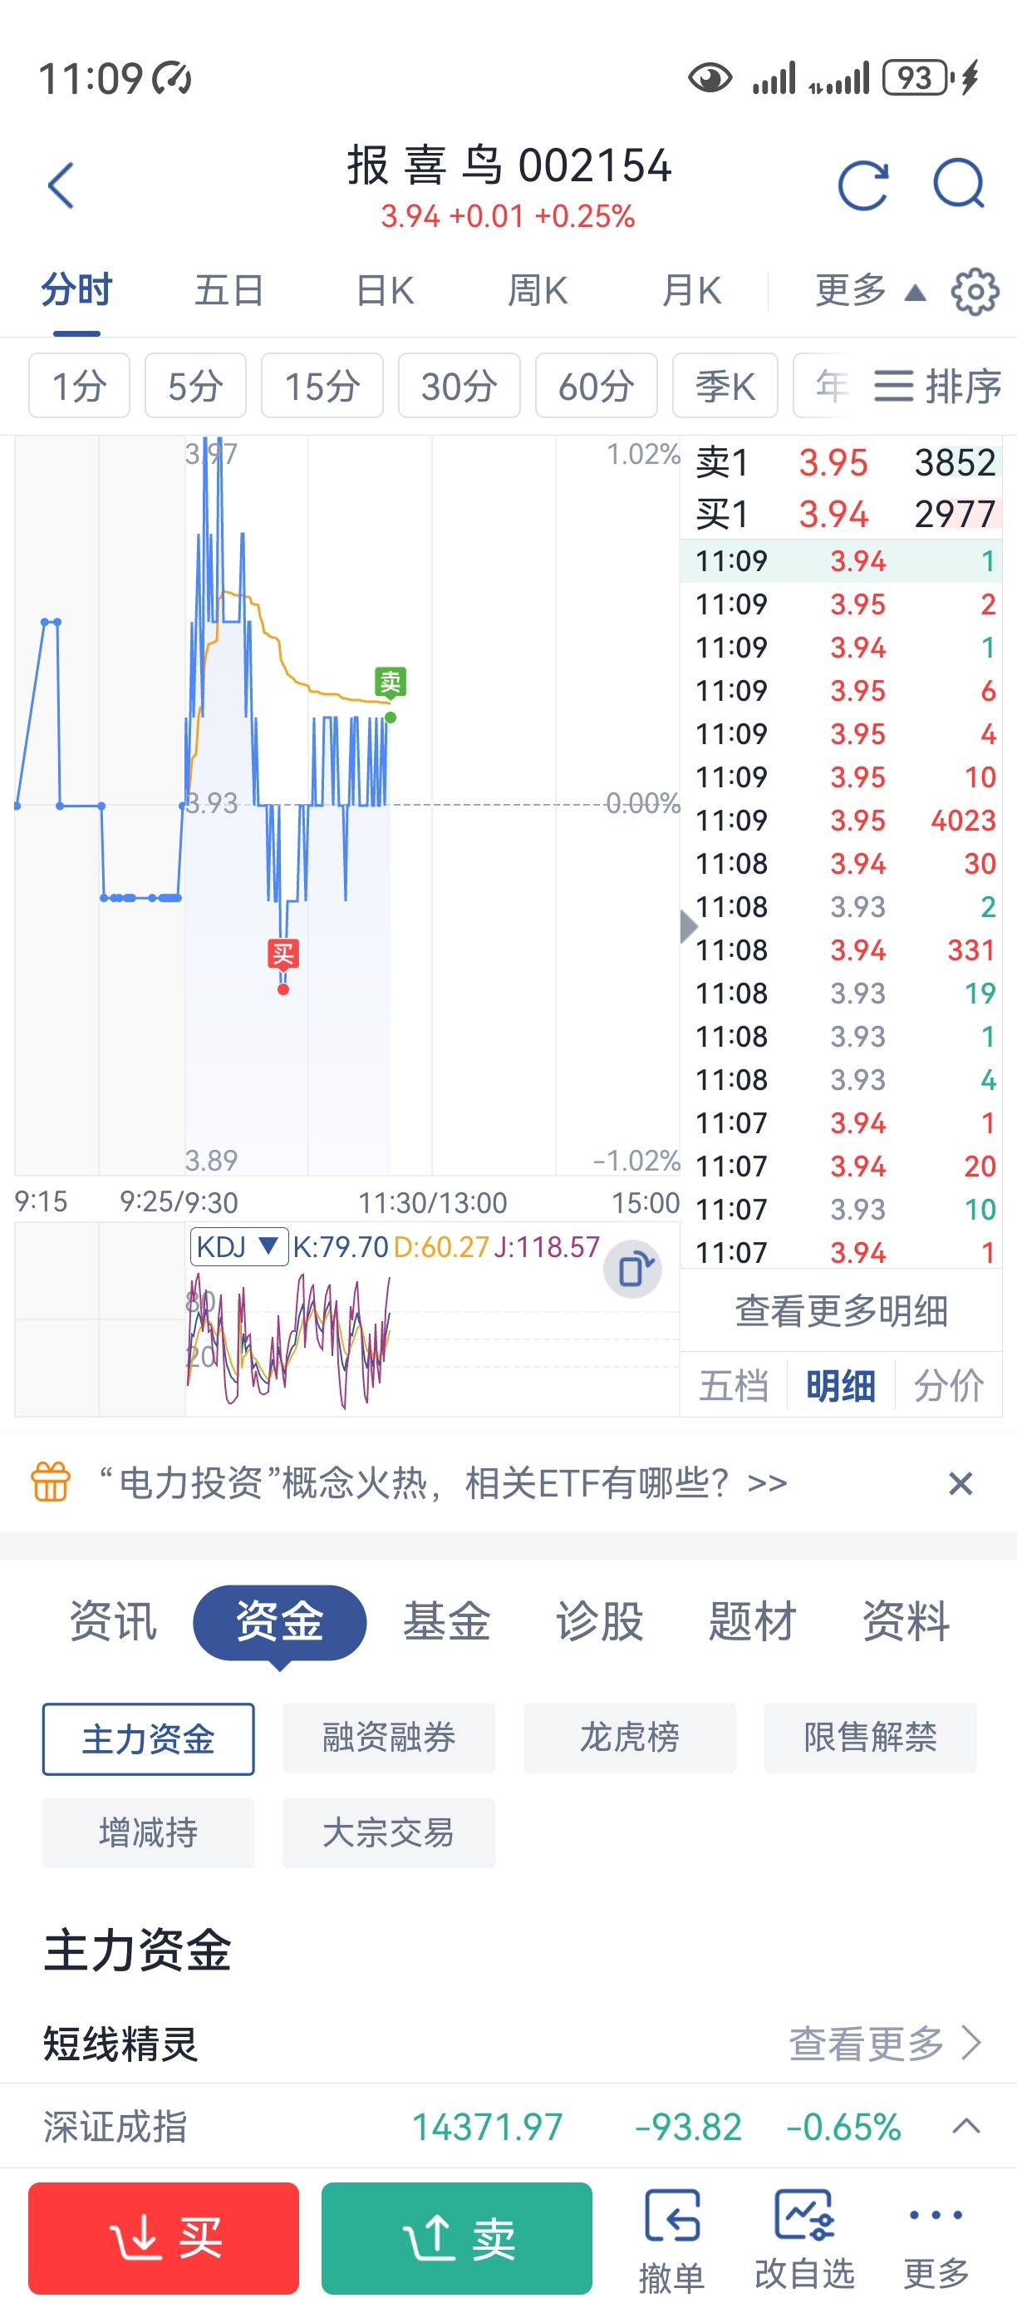Tap the rotate landscape chart icon
The height and width of the screenshot is (2308, 1017).
(x=633, y=1269)
